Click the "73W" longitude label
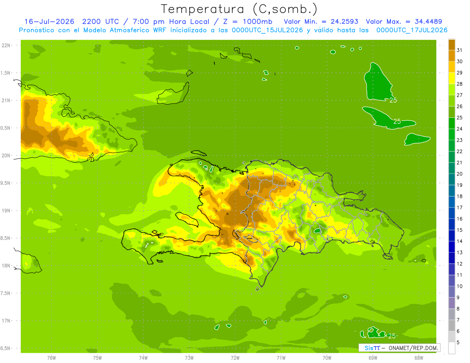 (189, 358)
